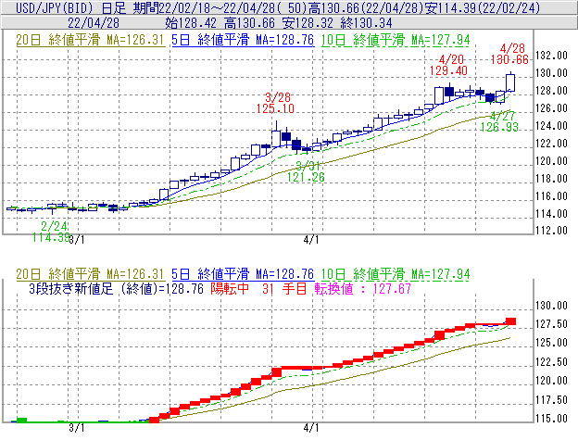Viewport: 578px width, 440px height.
Task: Click the 2/24 114.39 low marker label
Action: pos(52,232)
